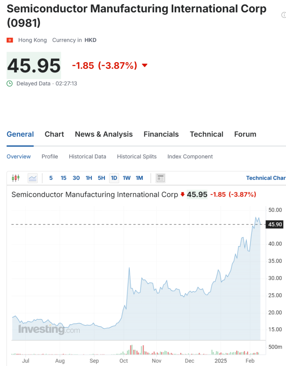Switch to candlestick chart type

point(15,178)
